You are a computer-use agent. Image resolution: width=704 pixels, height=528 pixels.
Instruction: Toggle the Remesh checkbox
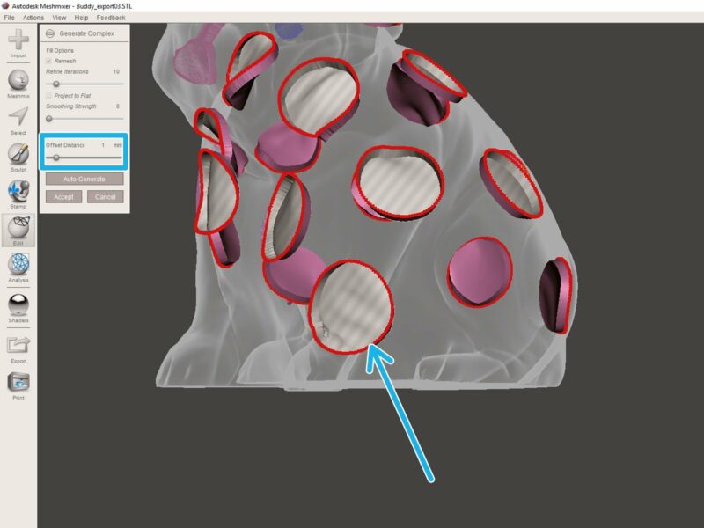pos(49,62)
